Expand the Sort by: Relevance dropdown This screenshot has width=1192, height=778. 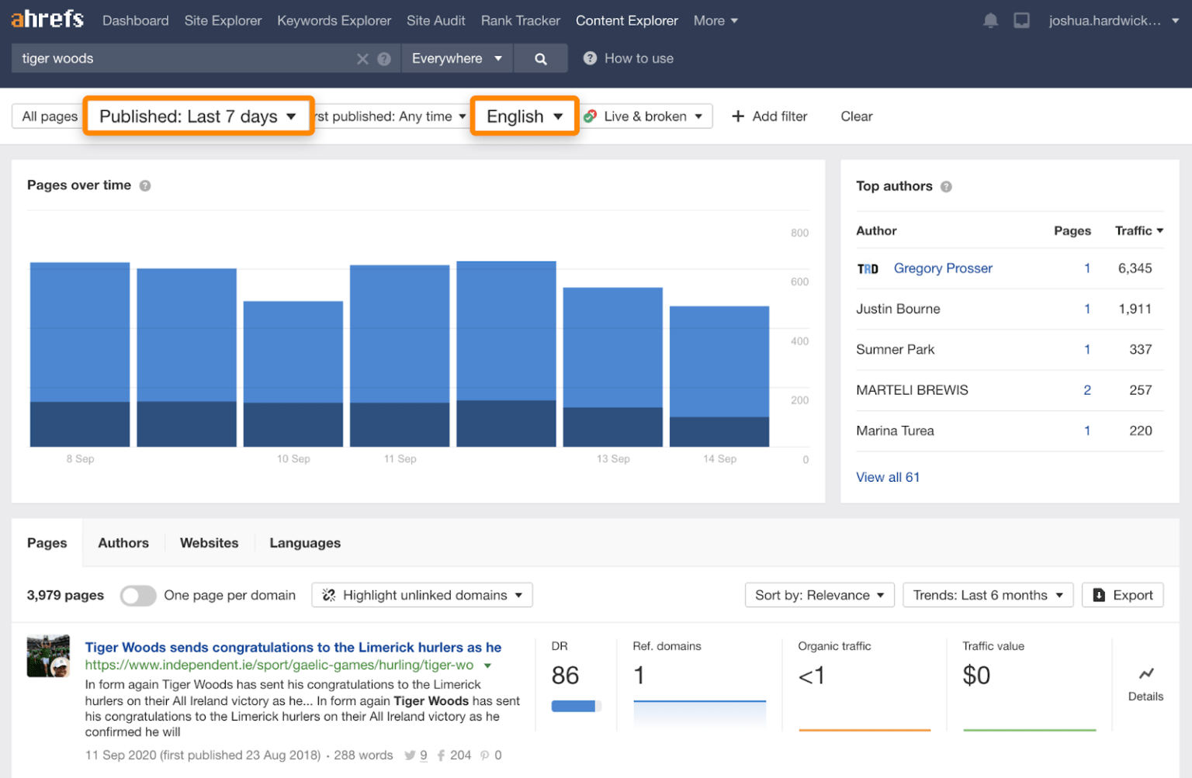click(819, 595)
